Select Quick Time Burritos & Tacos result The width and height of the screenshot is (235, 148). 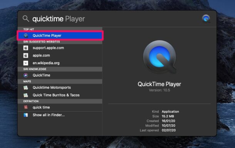pyautogui.click(x=60, y=95)
